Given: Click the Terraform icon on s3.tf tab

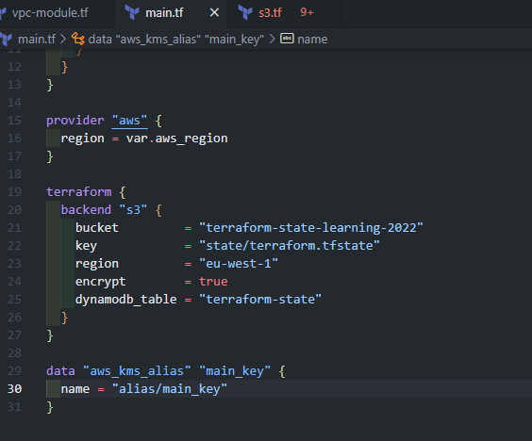Looking at the screenshot, I should click(x=245, y=13).
